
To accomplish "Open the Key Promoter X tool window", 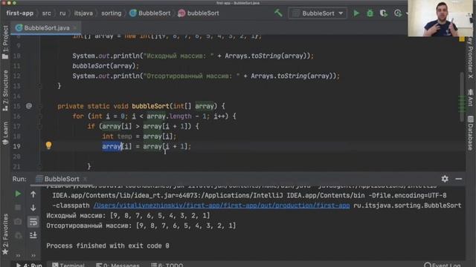I will (470, 58).
